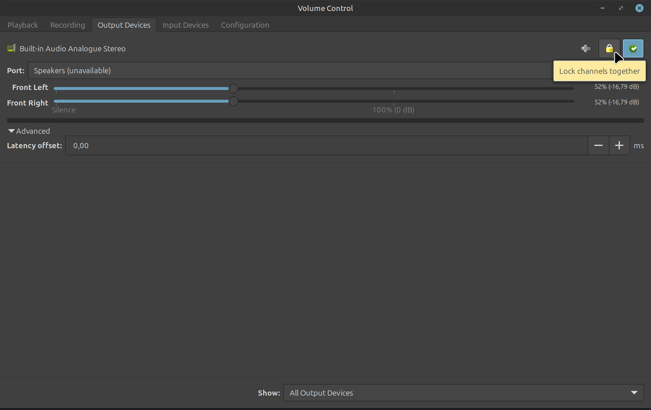Viewport: 651px width, 410px height.
Task: Mute the Built-in Audio output
Action: 585,48
